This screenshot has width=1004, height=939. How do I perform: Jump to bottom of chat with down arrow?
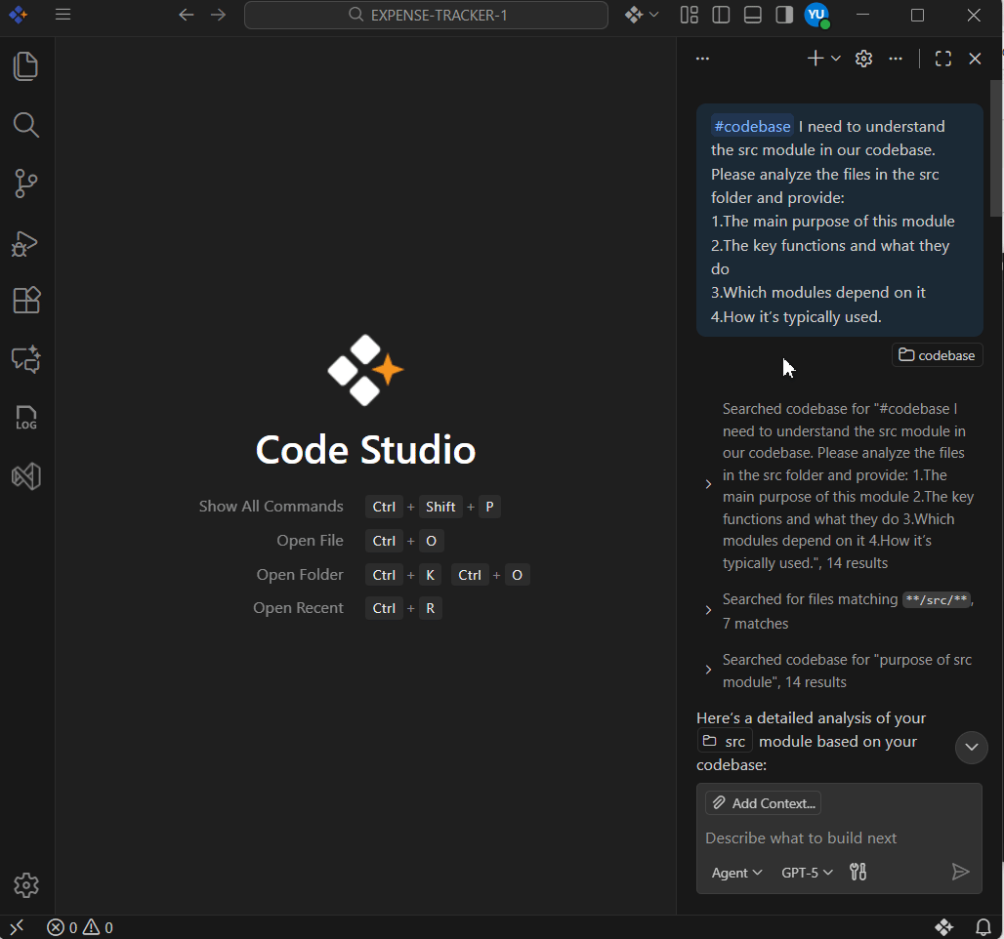(972, 748)
